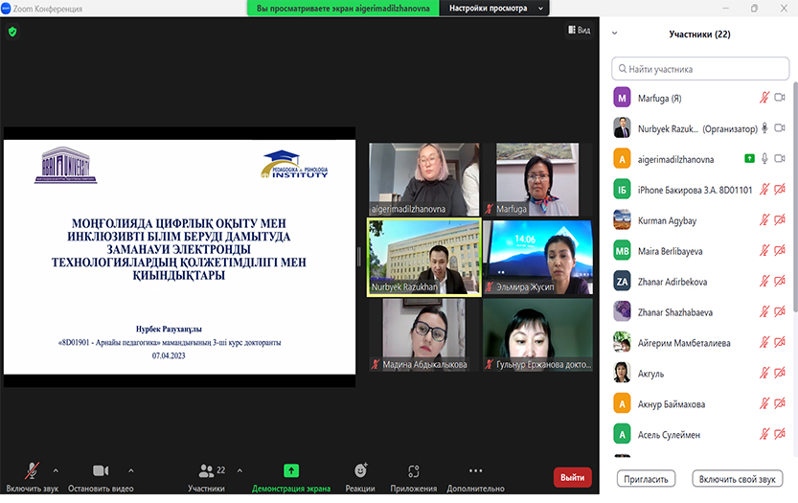
Task: Click the green Share Screen (Демонстрация экрана) icon
Action: click(x=291, y=471)
